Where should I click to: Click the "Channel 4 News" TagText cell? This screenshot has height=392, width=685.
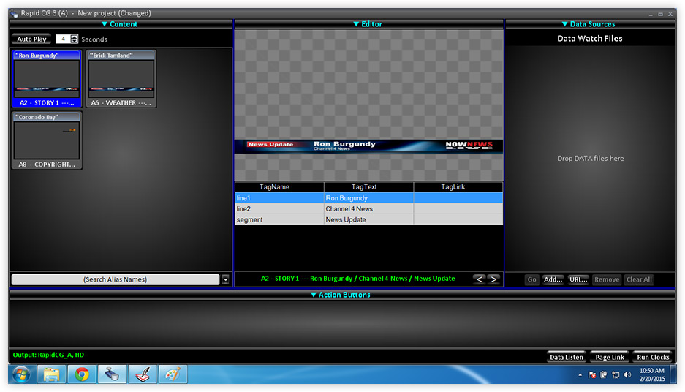[x=368, y=209]
